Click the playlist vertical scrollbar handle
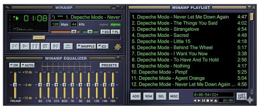The height and width of the screenshot is (109, 259). (x=252, y=17)
